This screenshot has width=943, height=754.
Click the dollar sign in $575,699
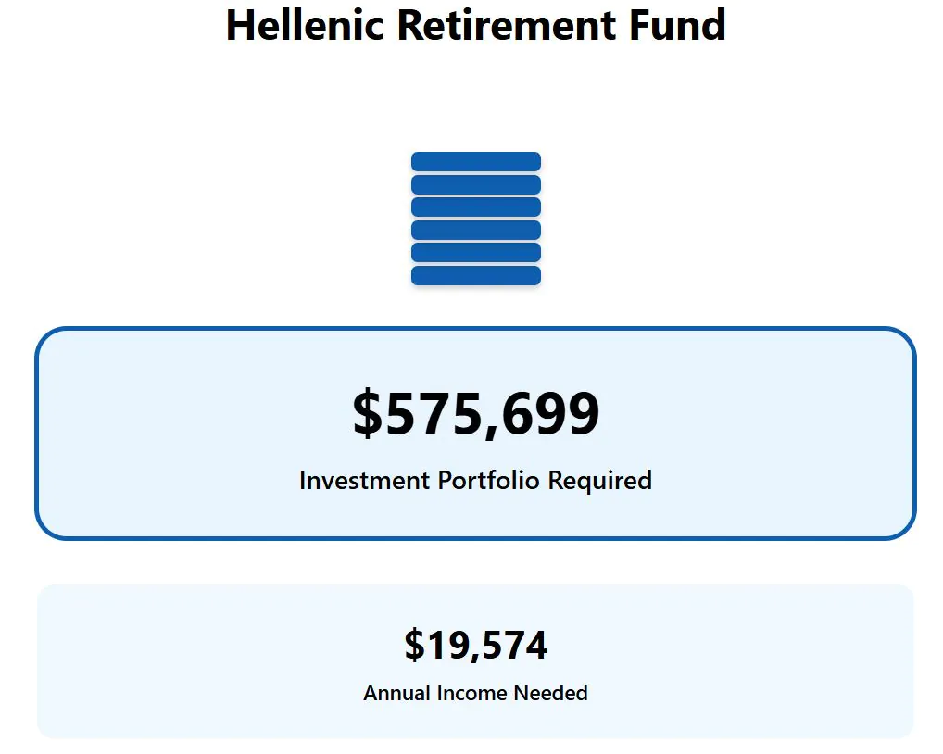367,414
